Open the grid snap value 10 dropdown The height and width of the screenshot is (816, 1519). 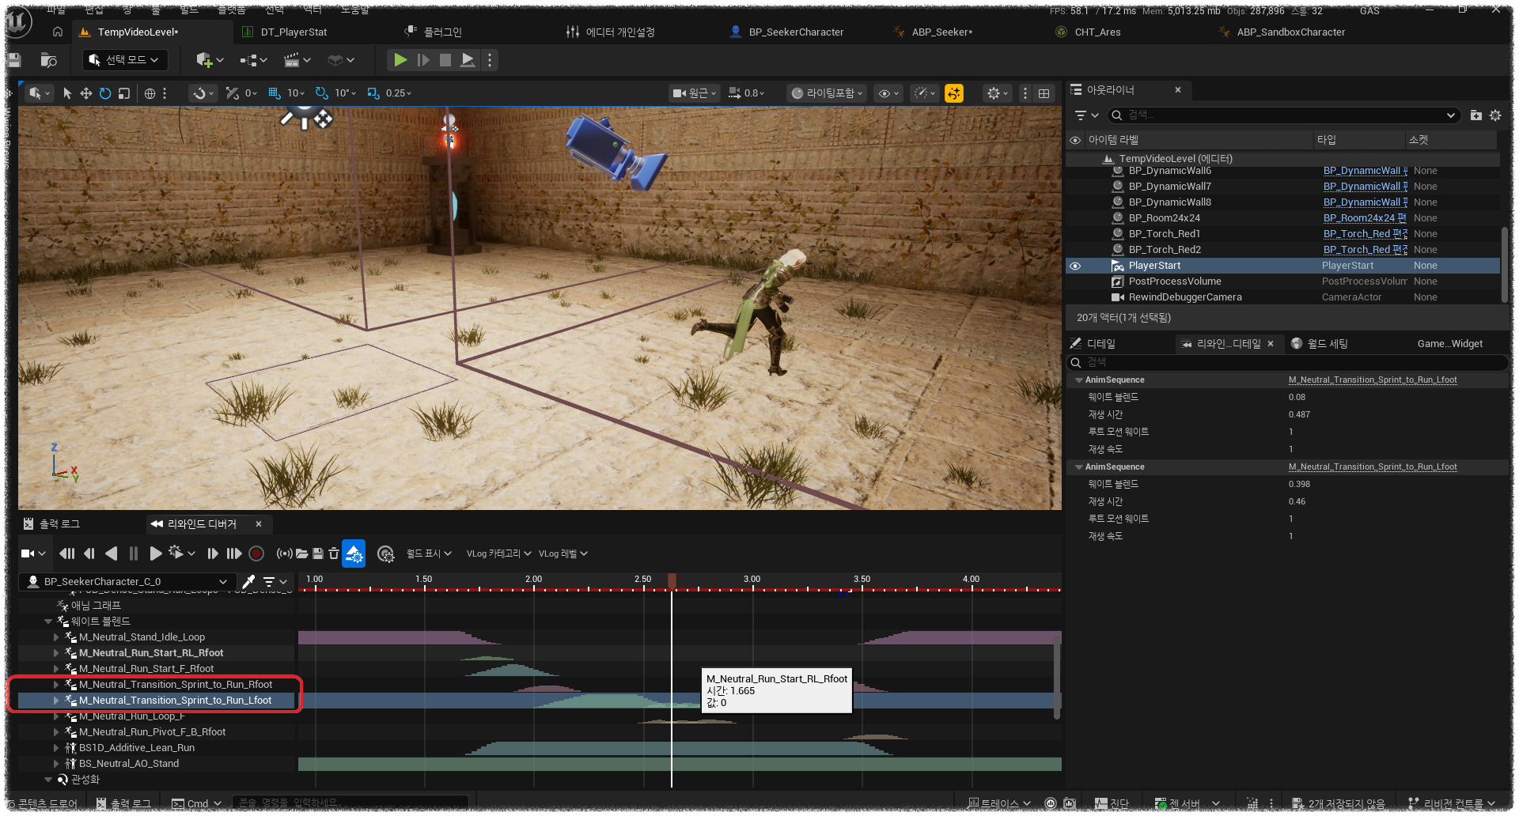[296, 93]
